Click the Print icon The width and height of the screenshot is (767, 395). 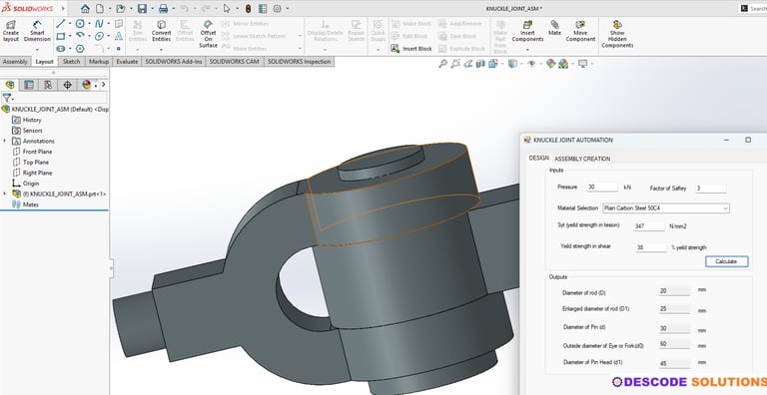point(164,8)
